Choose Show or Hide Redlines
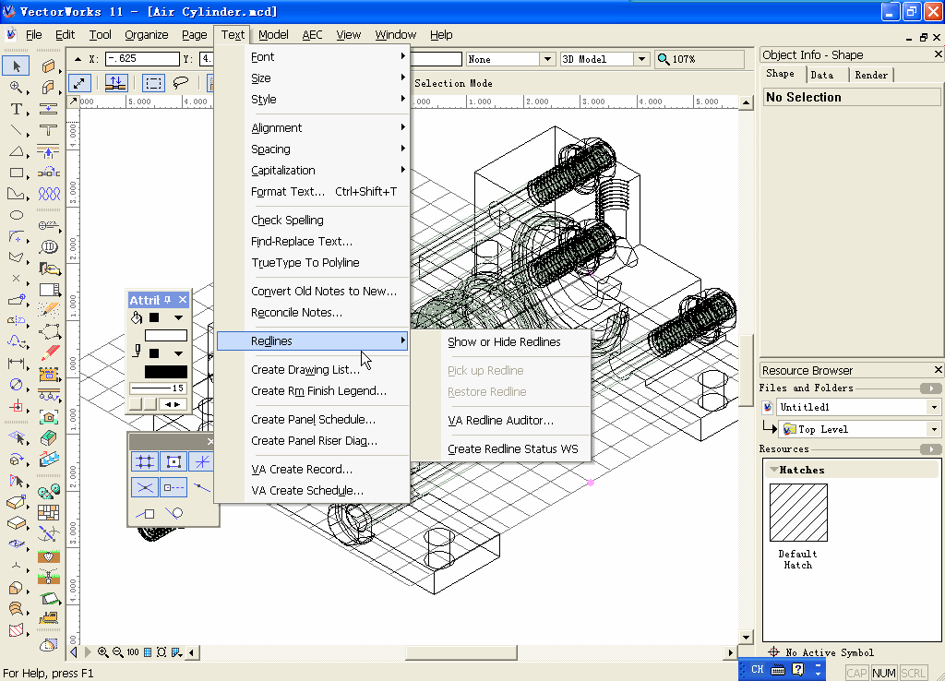Screen dimensions: 945x681 click(x=504, y=341)
